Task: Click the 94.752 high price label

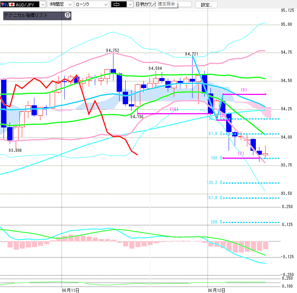Action: click(112, 51)
